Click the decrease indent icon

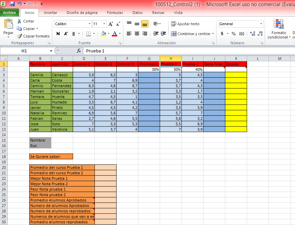tap(156, 34)
